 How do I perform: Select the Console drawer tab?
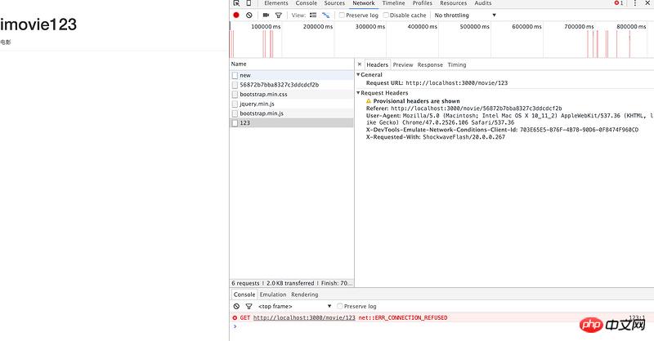click(244, 294)
